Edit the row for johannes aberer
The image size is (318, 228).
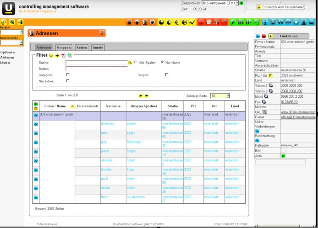pyautogui.click(x=36, y=124)
